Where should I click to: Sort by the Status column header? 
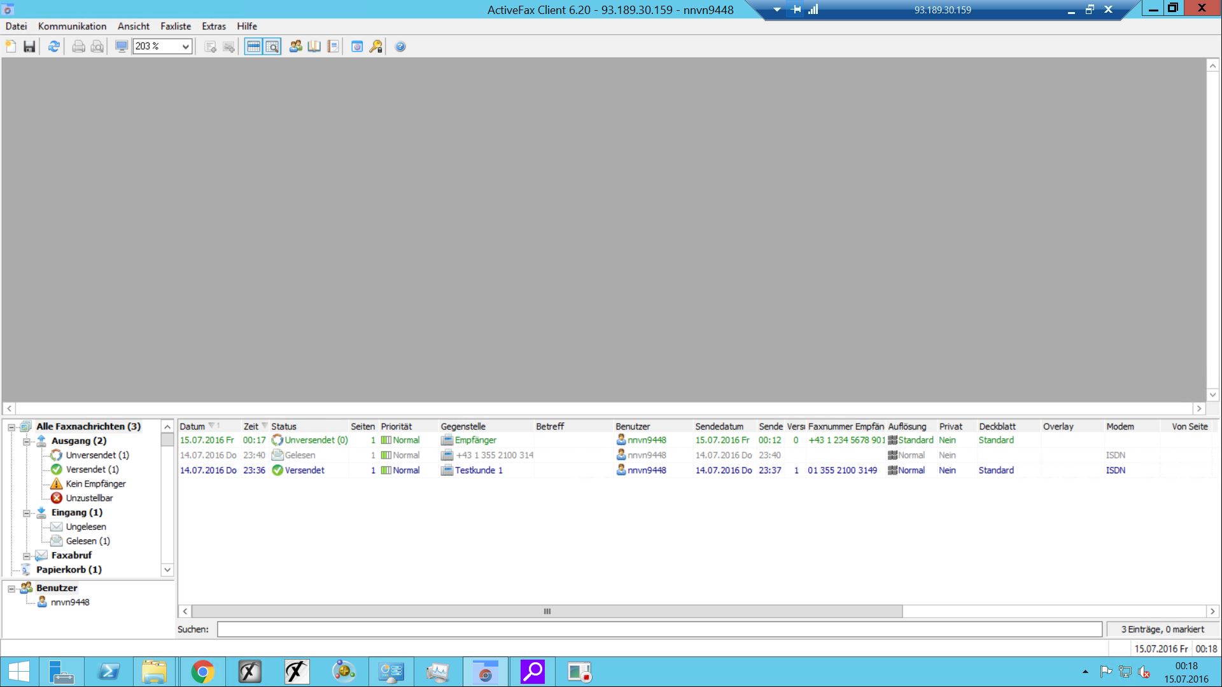click(x=284, y=426)
